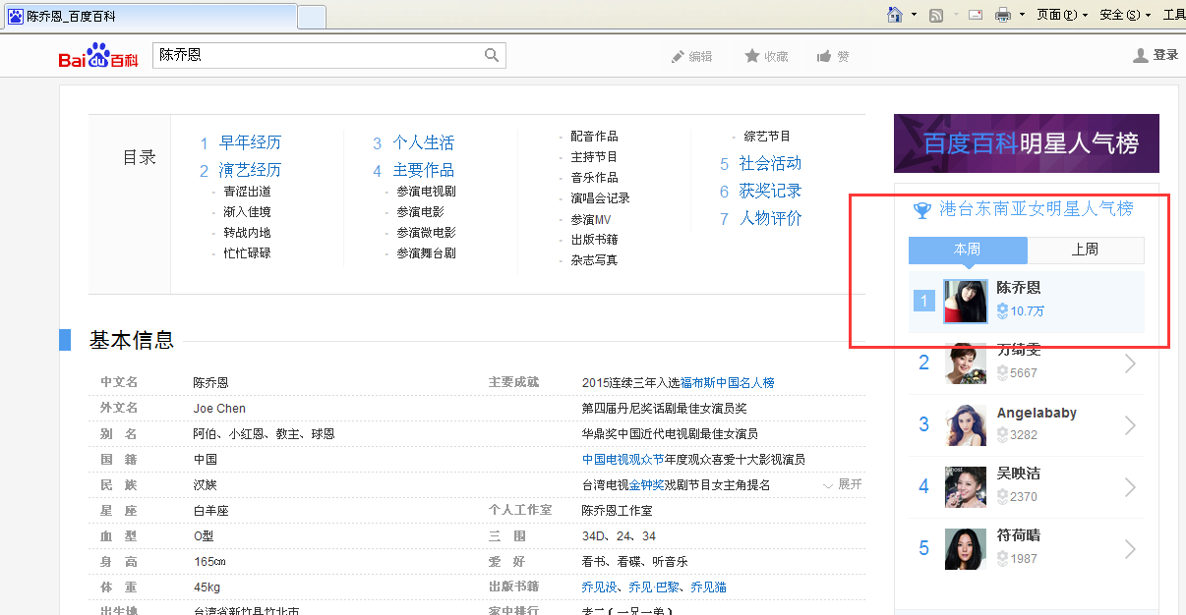Click the print icon
This screenshot has height=615, width=1186.
click(1003, 15)
